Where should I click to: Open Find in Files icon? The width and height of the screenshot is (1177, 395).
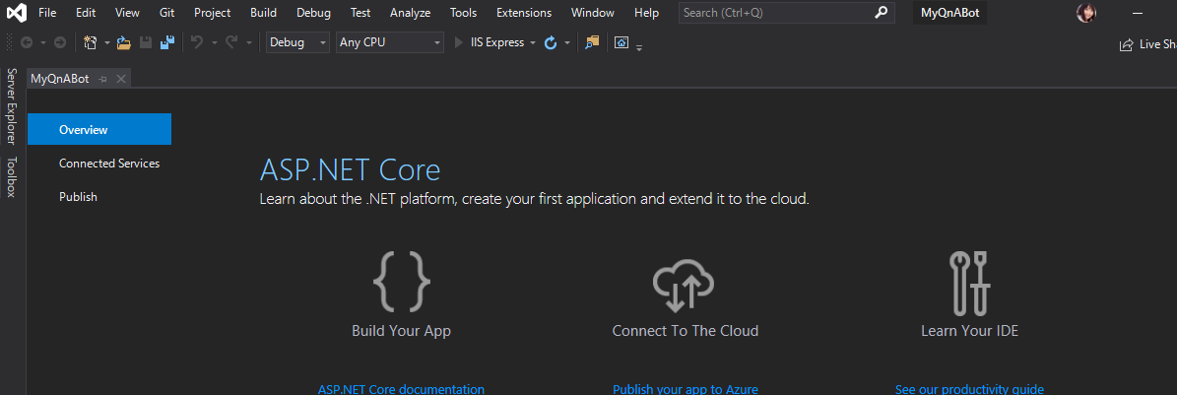(x=592, y=42)
